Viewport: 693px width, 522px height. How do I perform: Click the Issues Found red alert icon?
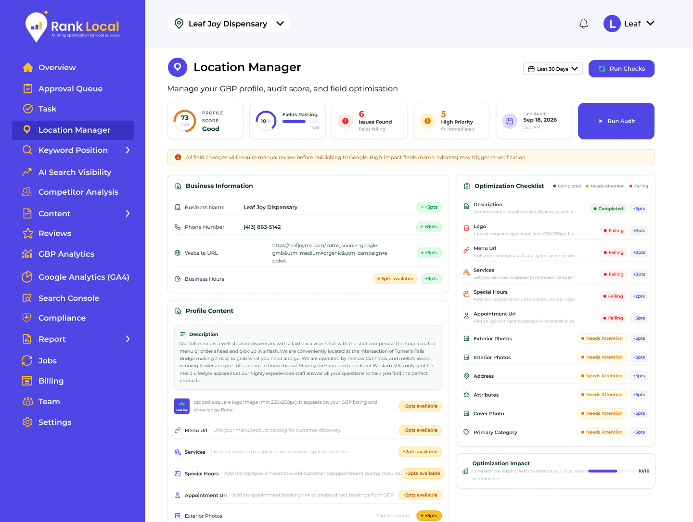pos(345,121)
